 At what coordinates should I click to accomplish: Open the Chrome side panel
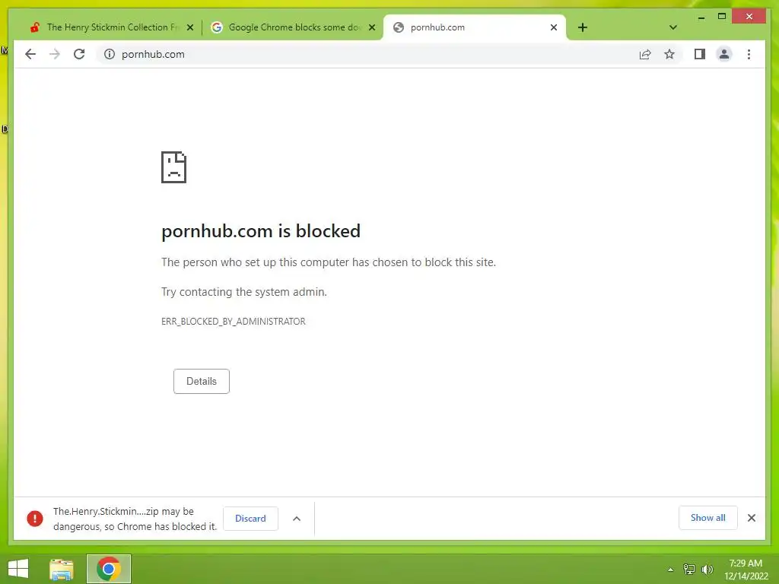pos(700,54)
